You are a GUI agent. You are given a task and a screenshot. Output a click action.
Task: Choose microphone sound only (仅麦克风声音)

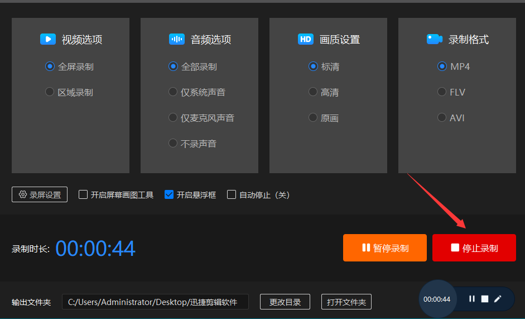(201, 118)
